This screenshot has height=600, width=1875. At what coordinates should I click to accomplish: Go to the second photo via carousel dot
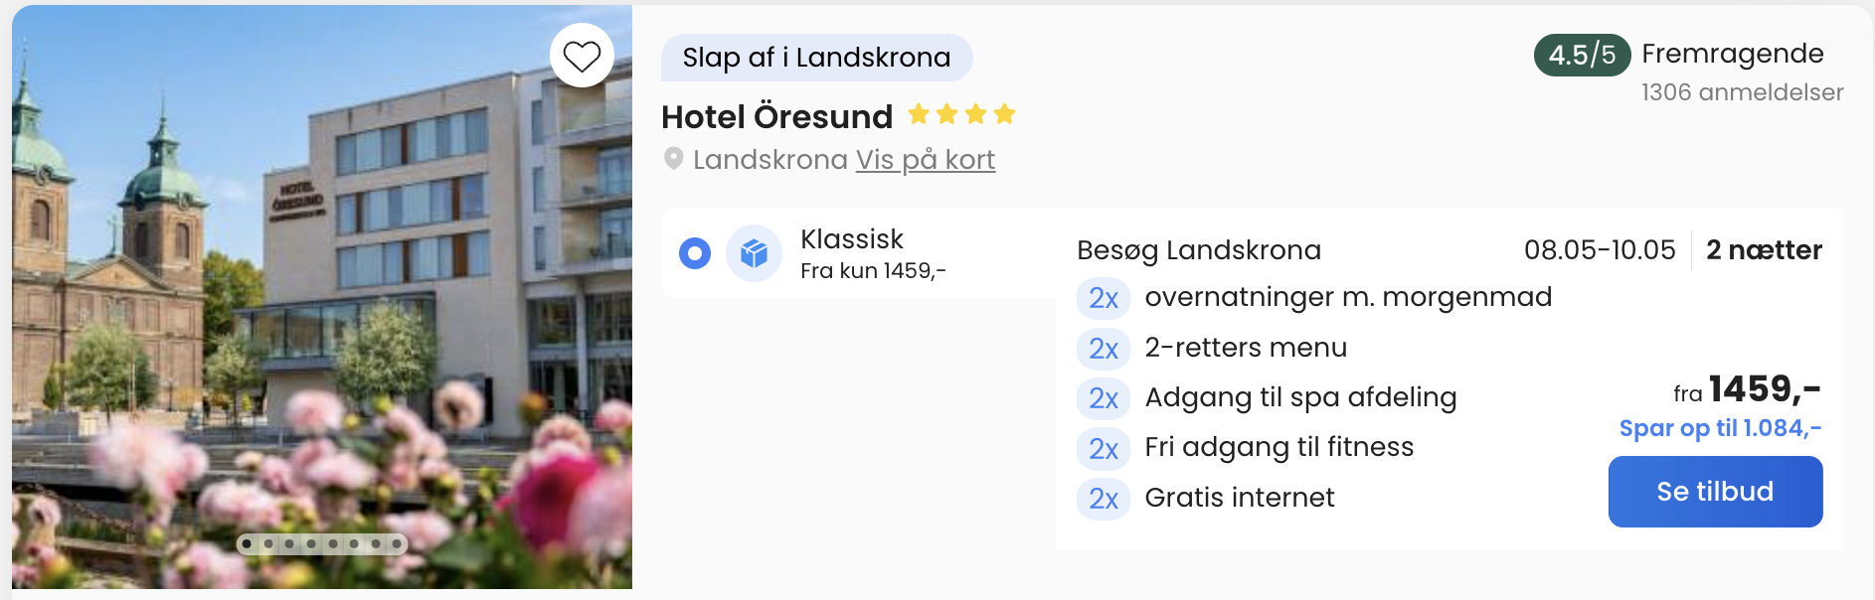click(268, 543)
